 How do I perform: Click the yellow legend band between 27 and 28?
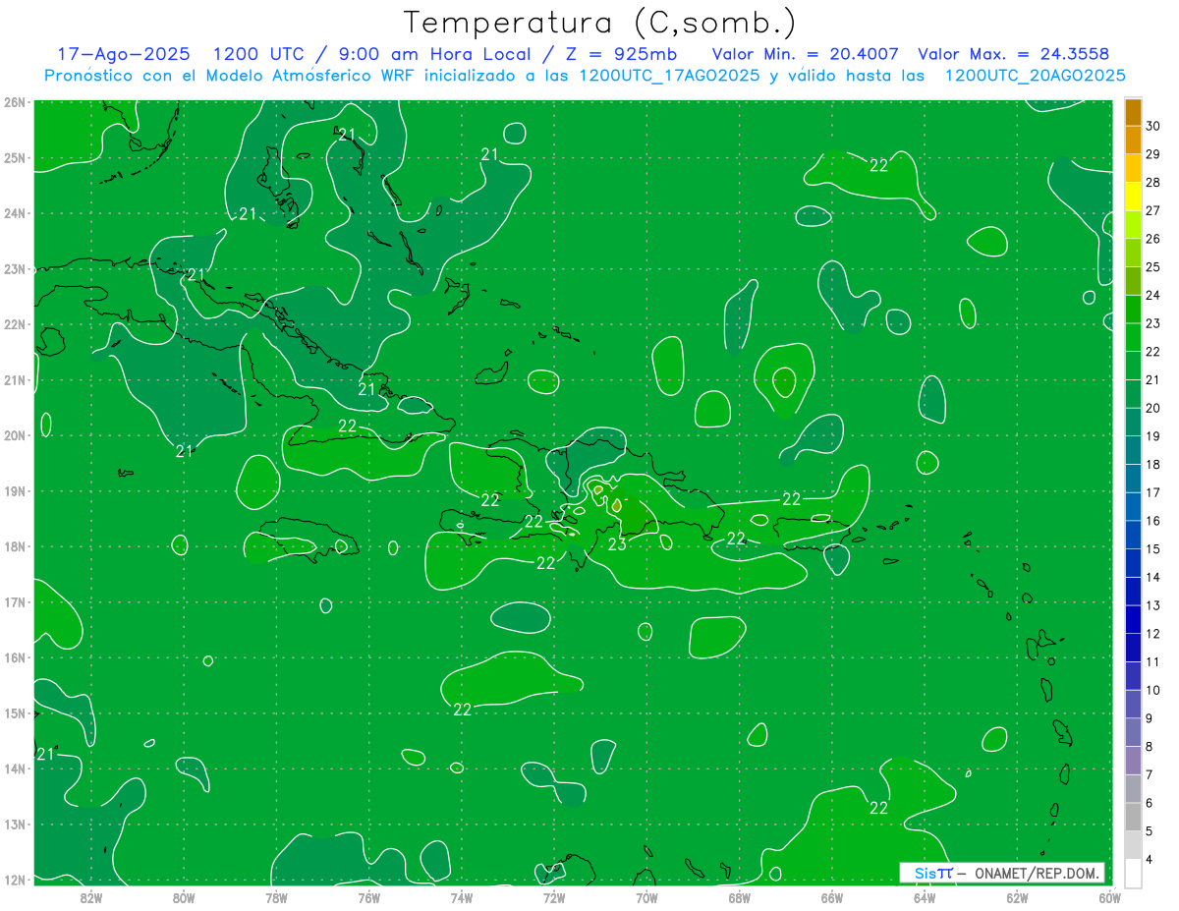1133,197
